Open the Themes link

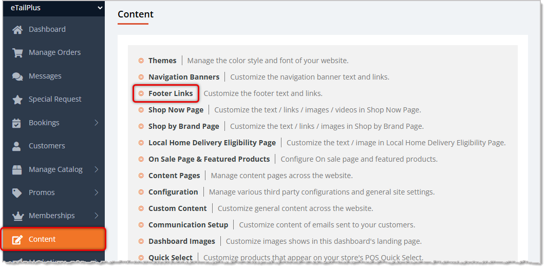[162, 61]
